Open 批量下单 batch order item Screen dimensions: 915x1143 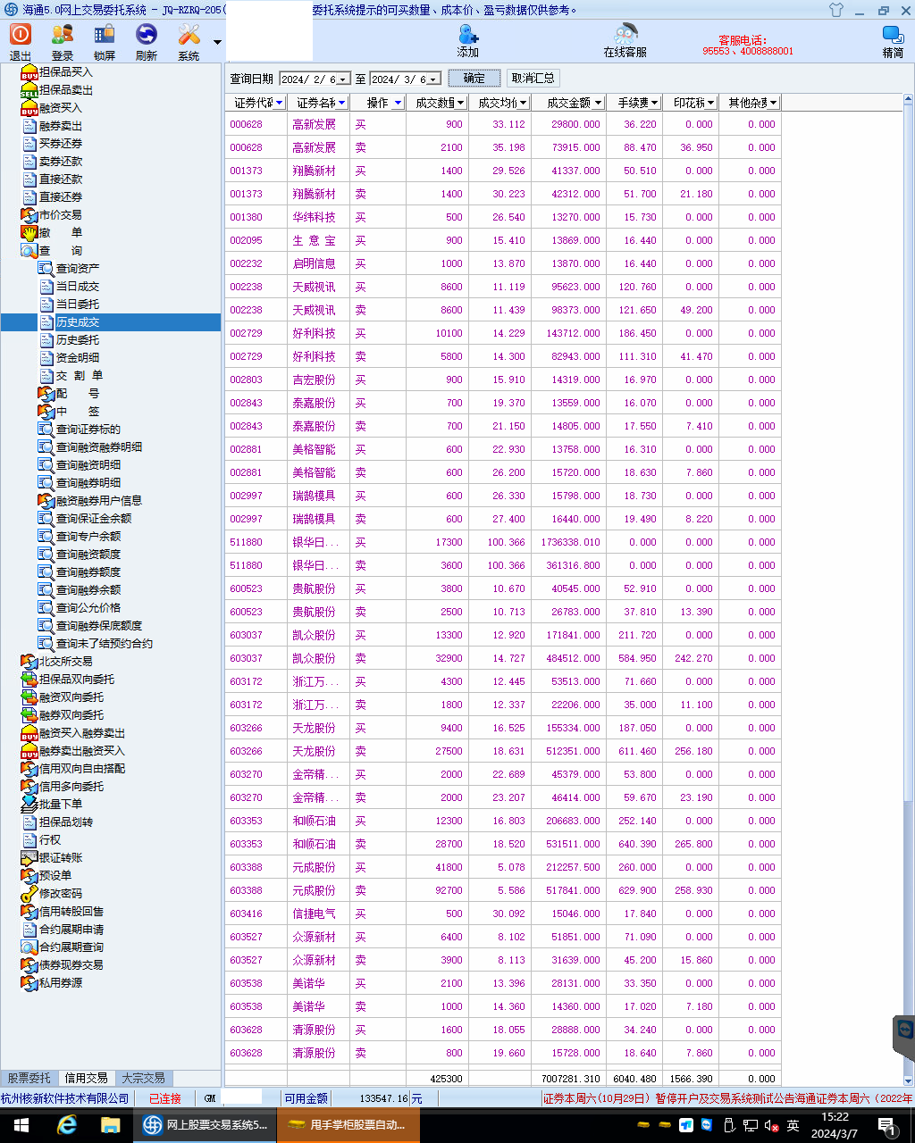point(60,804)
